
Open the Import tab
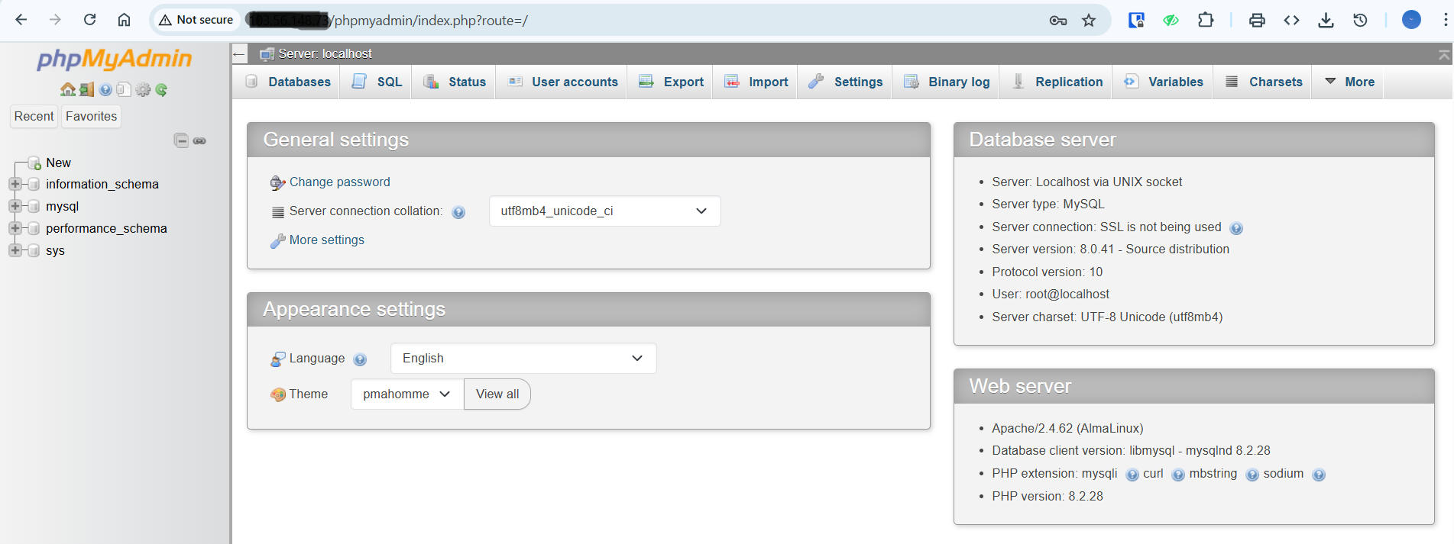tap(756, 82)
